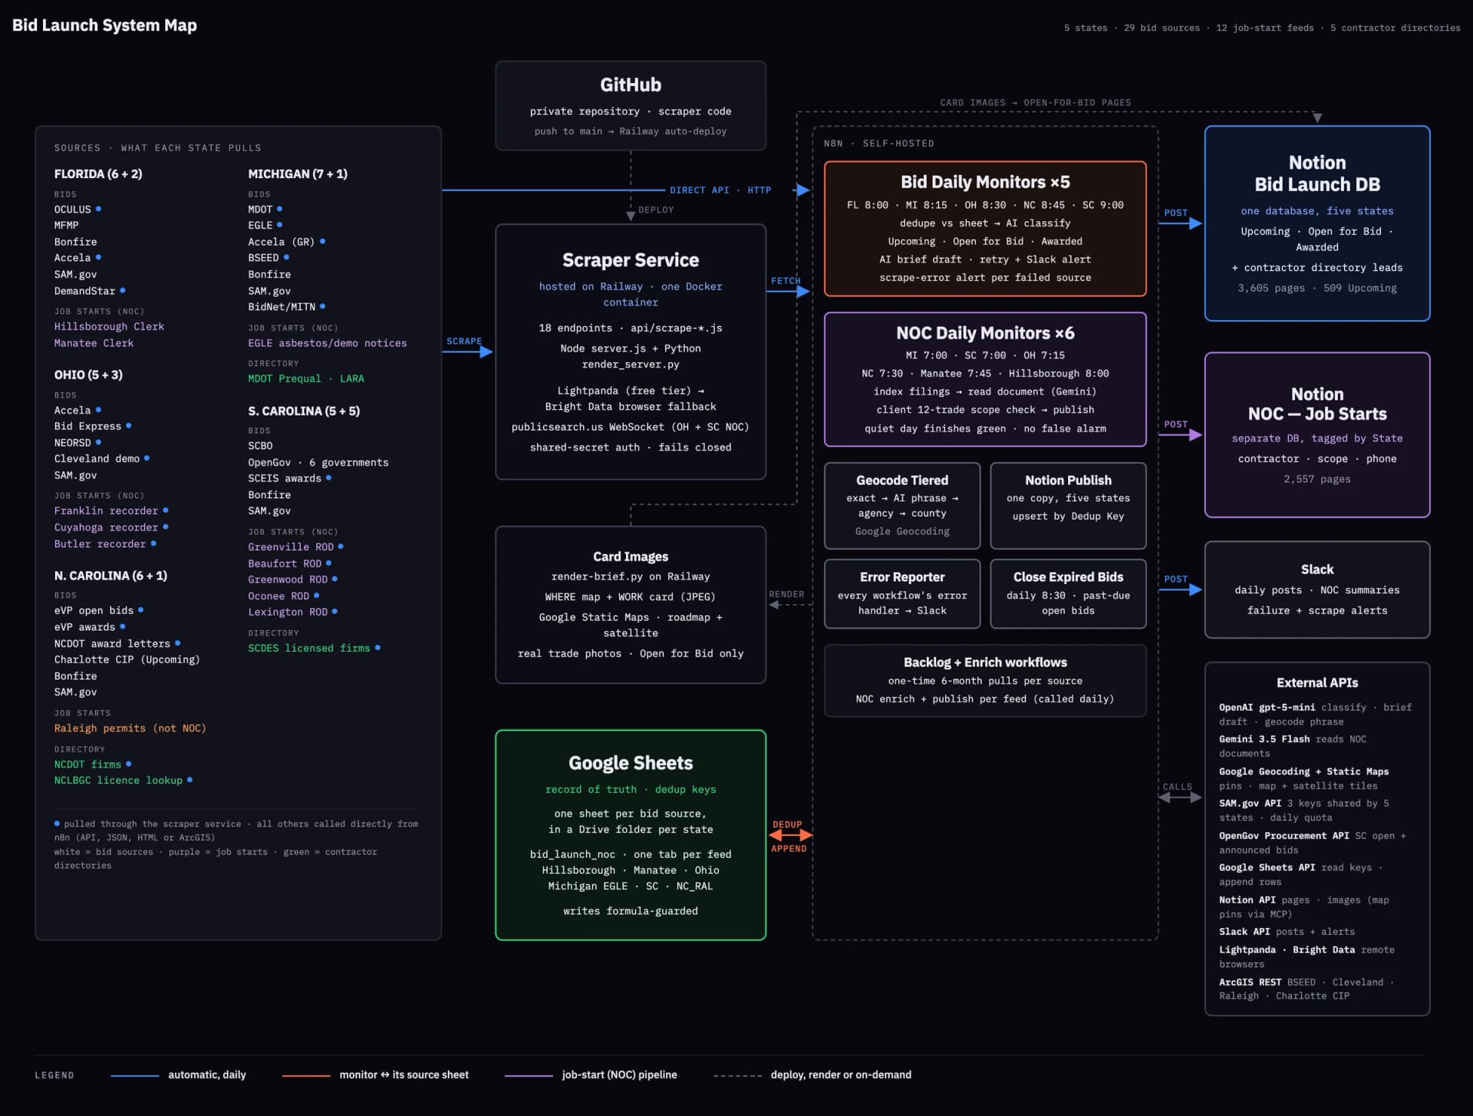Select the Geocode Tiered box
The width and height of the screenshot is (1473, 1116).
point(902,506)
